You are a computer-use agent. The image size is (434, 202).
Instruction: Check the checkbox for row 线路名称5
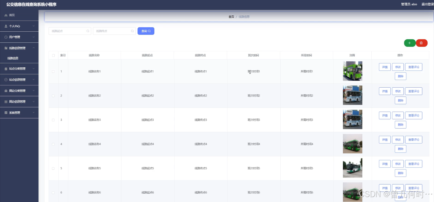click(x=53, y=168)
